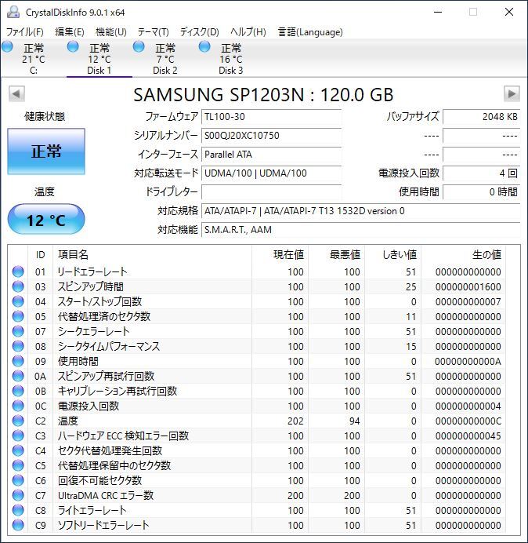Click the firmware field TL100-30
The width and height of the screenshot is (528, 543).
tap(271, 117)
